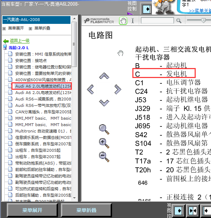
Task: Zoom in with the plus magnifier
Action: [104, 143]
